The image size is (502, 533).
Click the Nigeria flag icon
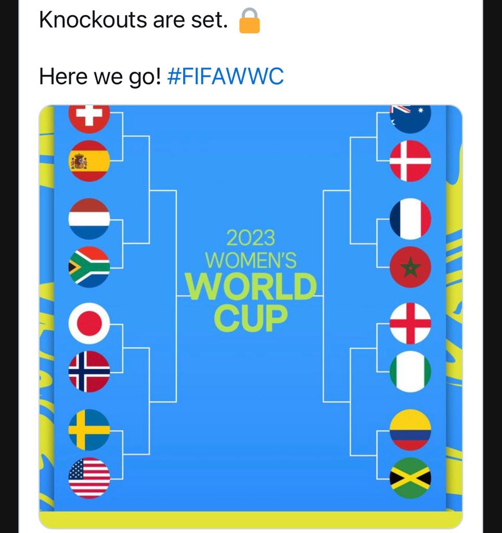click(410, 371)
